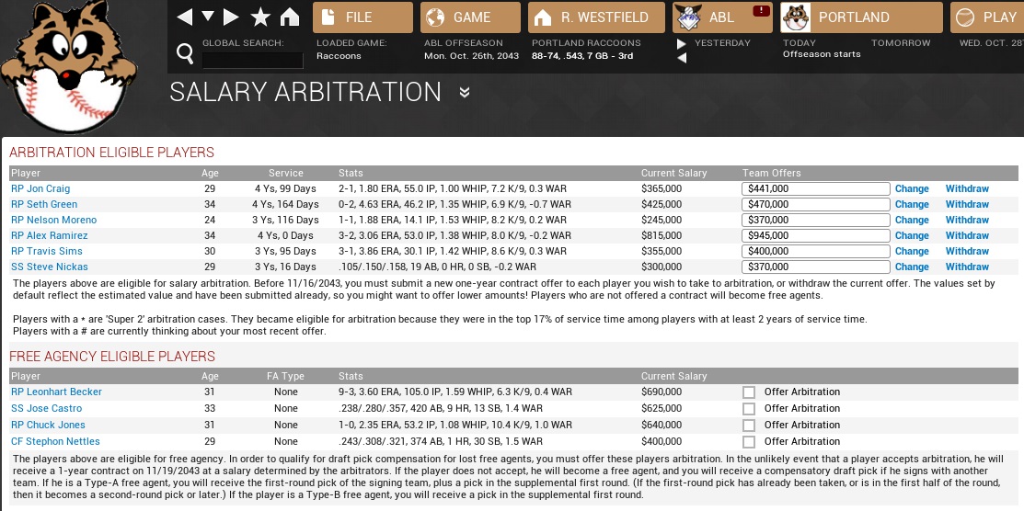
Task: Open player RP Travis Sims
Action: [46, 251]
